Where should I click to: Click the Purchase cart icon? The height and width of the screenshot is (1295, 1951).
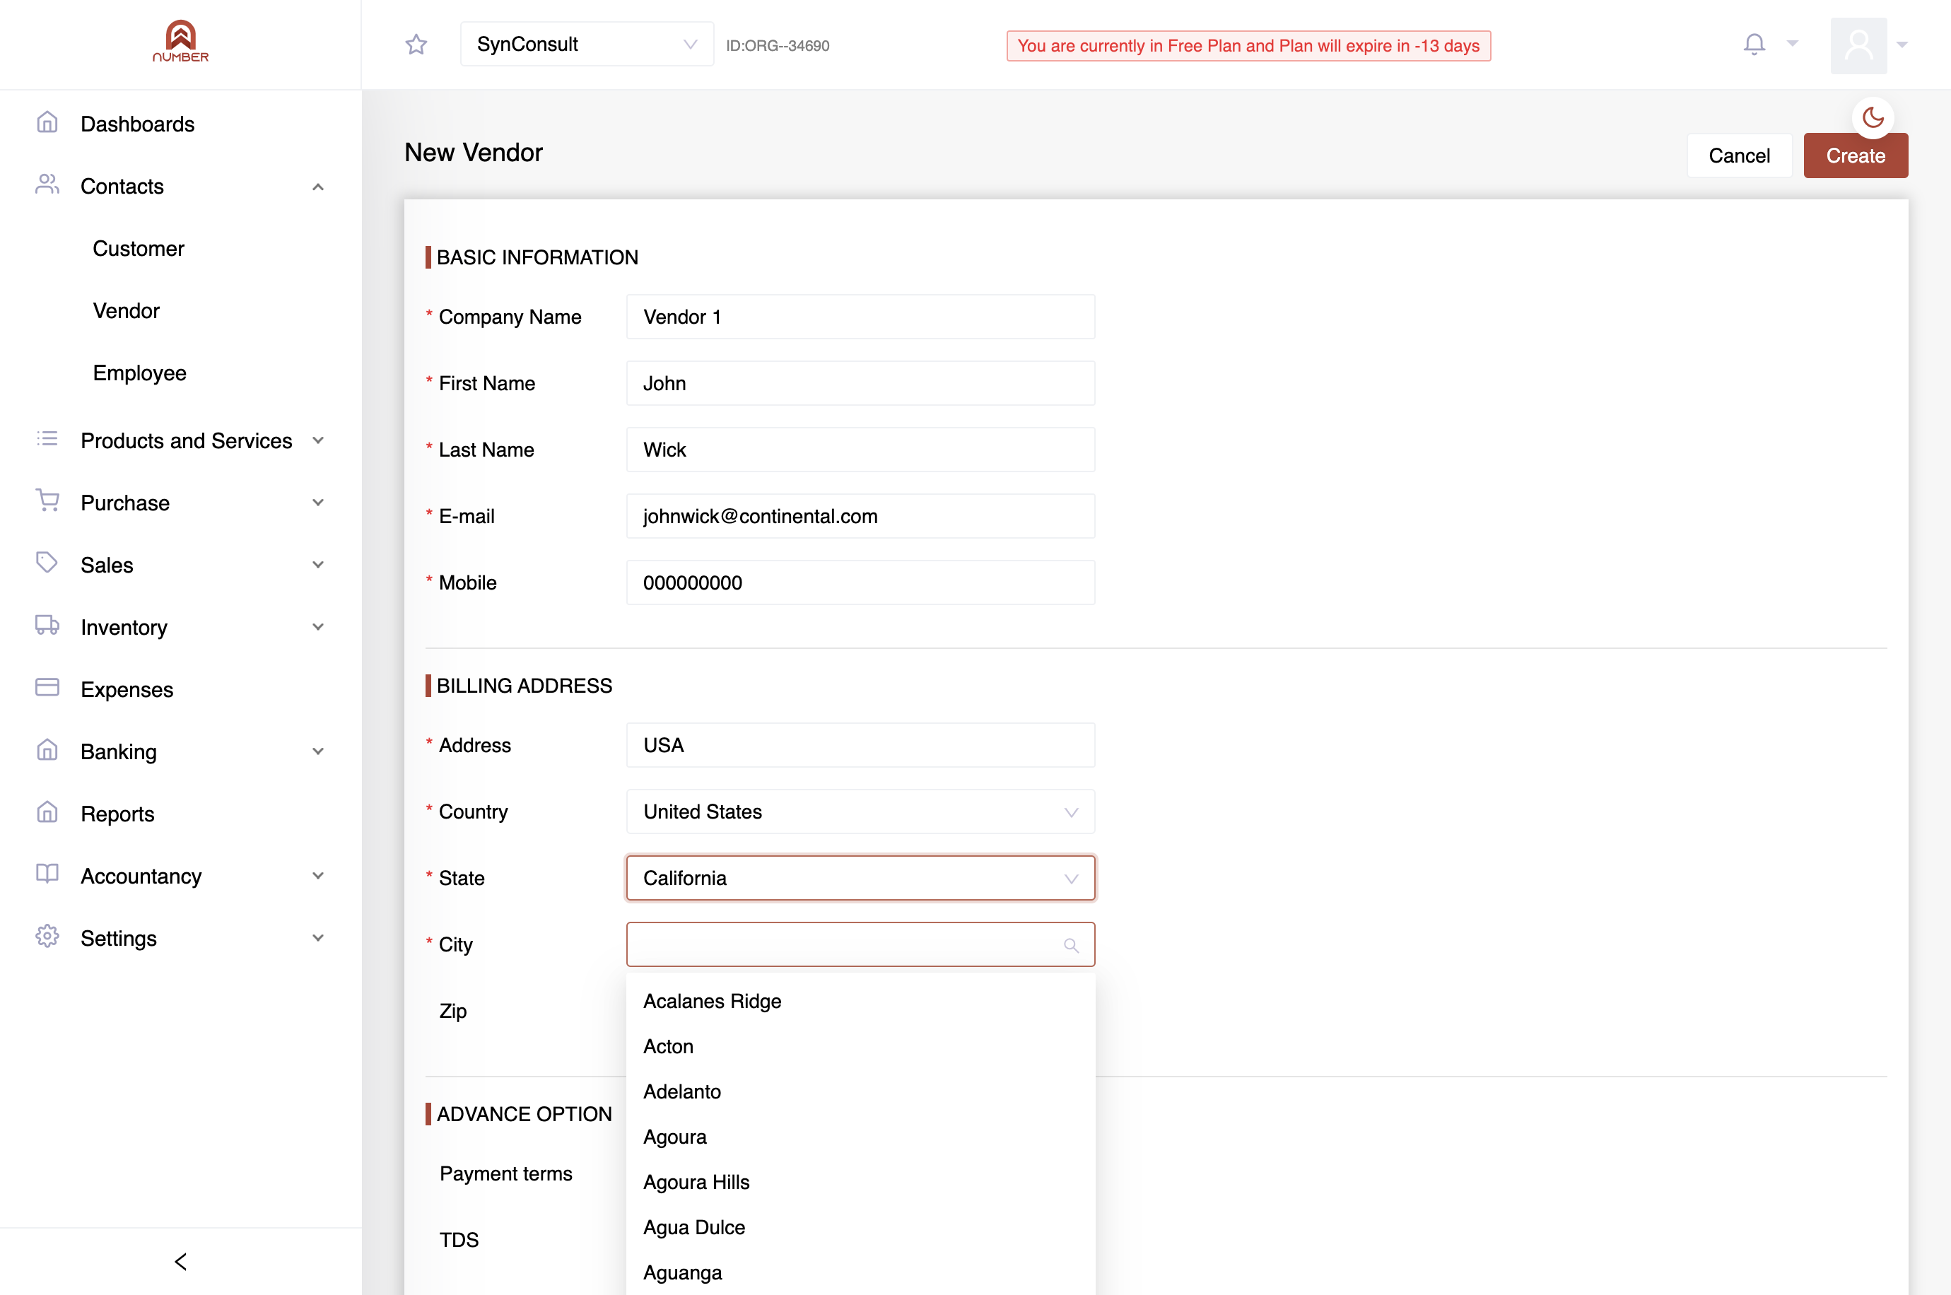pos(47,501)
